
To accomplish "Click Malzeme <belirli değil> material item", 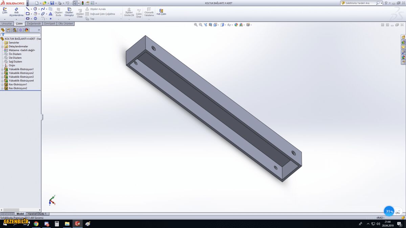I will click(22, 50).
